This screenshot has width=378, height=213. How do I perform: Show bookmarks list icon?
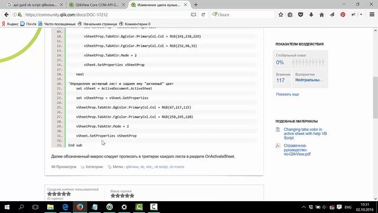point(290,15)
